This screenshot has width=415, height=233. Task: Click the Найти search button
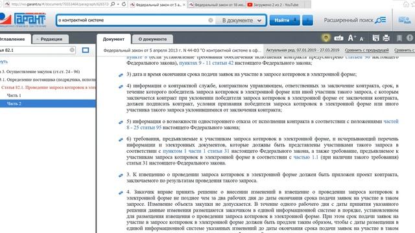tap(285, 20)
